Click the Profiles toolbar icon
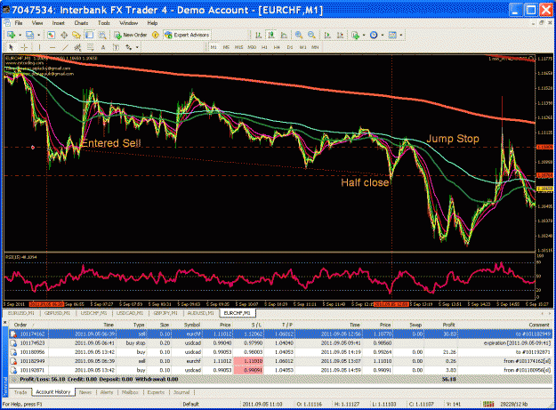Image resolution: width=556 pixels, height=410 pixels. click(x=30, y=35)
